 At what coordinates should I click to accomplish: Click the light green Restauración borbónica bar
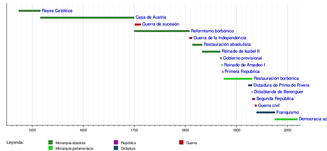pyautogui.click(x=238, y=79)
